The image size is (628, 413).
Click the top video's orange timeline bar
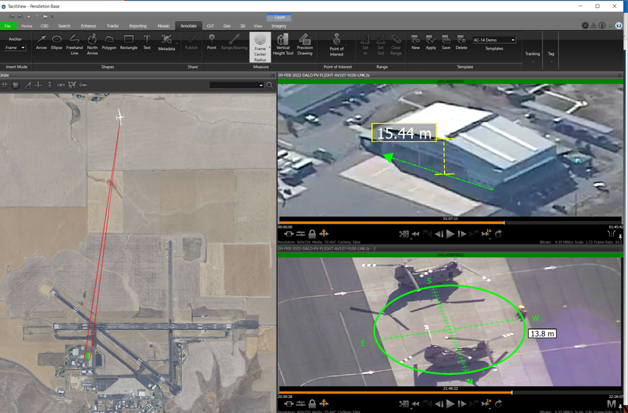click(392, 223)
